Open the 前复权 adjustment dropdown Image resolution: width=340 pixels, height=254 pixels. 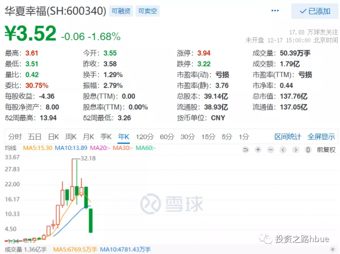[x=326, y=150]
